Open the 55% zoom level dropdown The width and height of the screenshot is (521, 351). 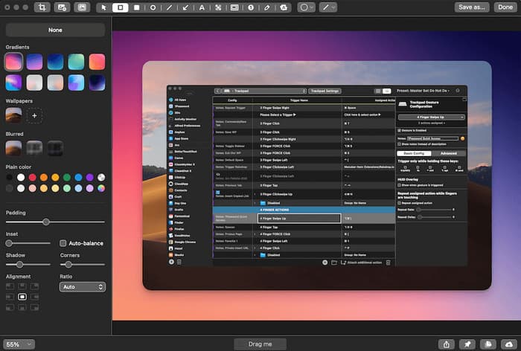coord(19,344)
